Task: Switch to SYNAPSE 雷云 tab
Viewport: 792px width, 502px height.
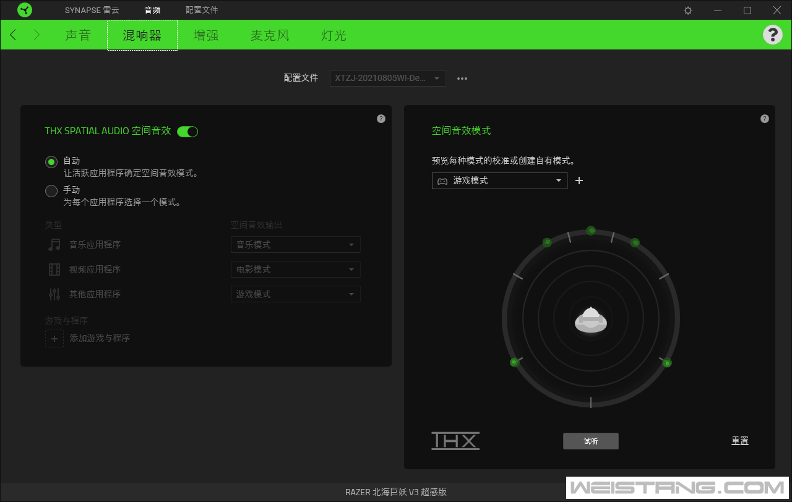Action: click(x=92, y=10)
